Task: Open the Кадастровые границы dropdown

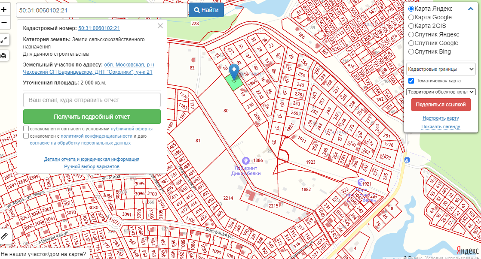Action: click(x=441, y=69)
